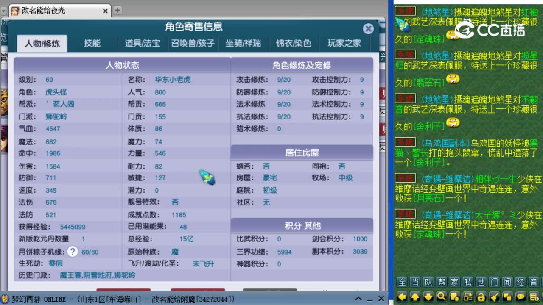Click the 舍利子 link after 久的

(429, 126)
